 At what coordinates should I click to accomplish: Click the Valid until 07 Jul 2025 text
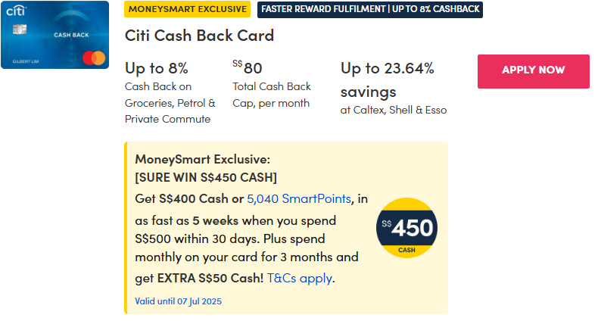coord(178,301)
